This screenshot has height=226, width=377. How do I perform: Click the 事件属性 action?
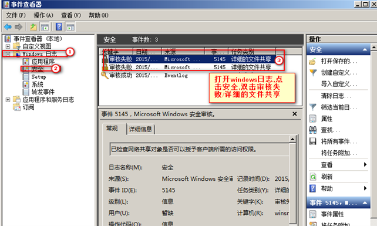tap(332, 214)
